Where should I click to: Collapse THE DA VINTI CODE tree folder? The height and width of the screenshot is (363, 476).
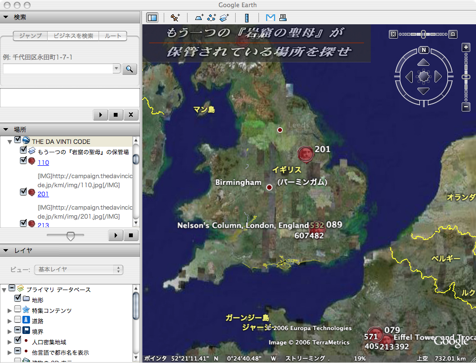point(10,141)
